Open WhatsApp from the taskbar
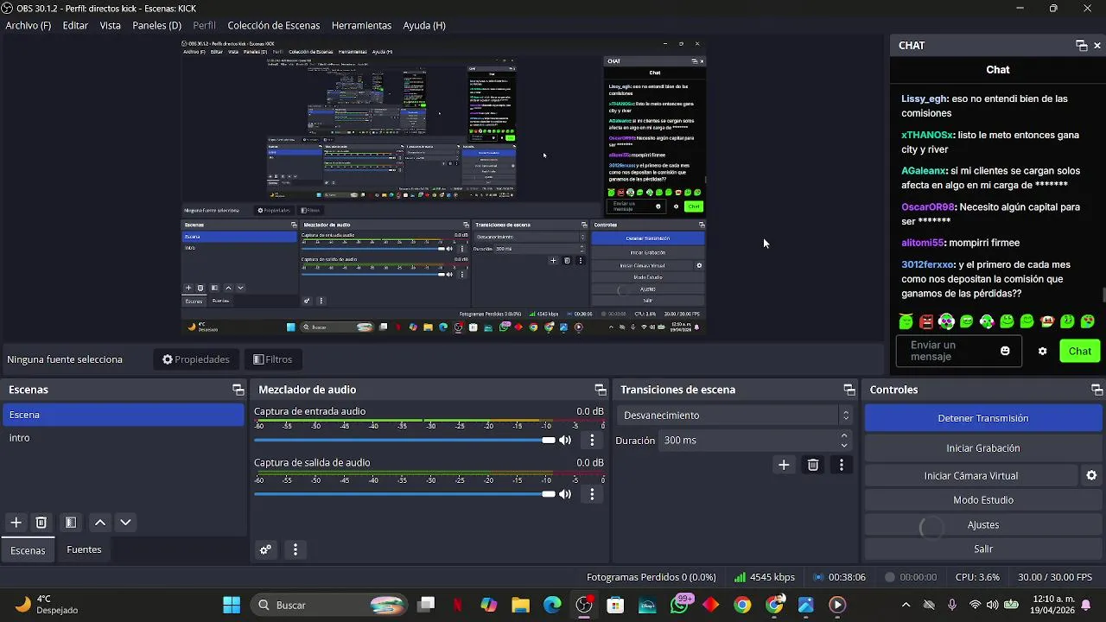This screenshot has height=622, width=1106. pos(679,605)
